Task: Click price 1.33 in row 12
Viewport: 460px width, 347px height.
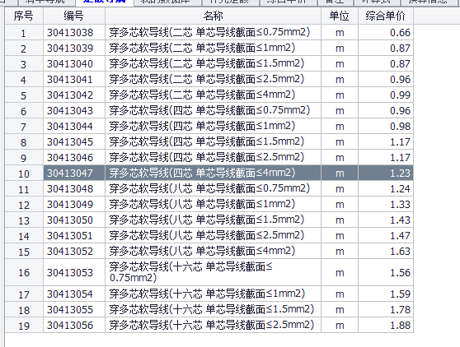Action: click(x=386, y=205)
